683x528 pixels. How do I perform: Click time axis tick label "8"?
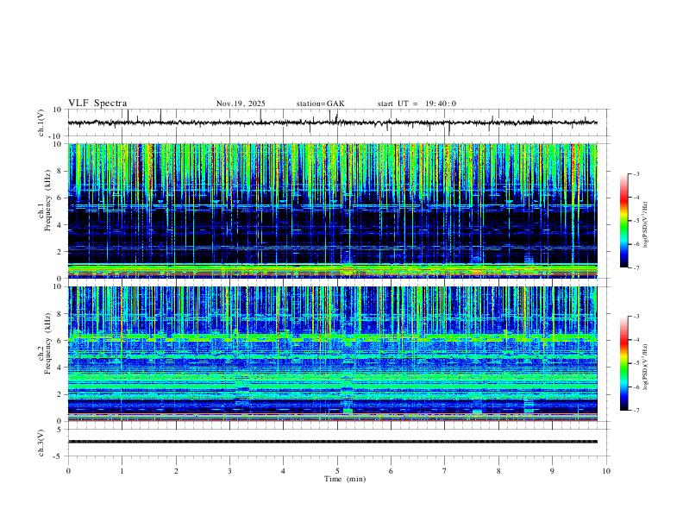tap(498, 471)
